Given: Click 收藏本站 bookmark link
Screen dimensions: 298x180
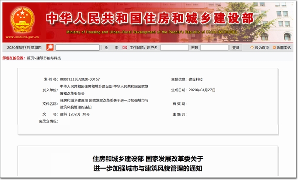Looking at the screenshot, I should click(x=283, y=48).
